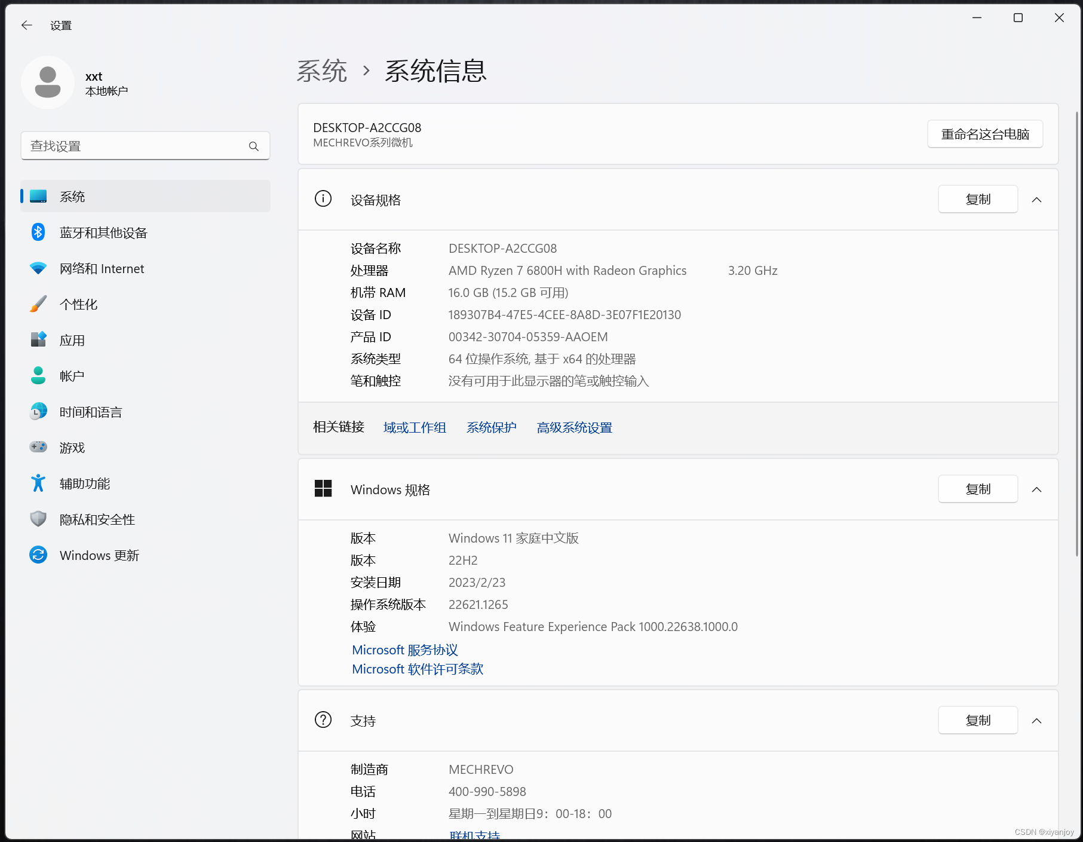This screenshot has width=1083, height=842.
Task: Click the MECHREVO manufacturer value
Action: coord(481,770)
